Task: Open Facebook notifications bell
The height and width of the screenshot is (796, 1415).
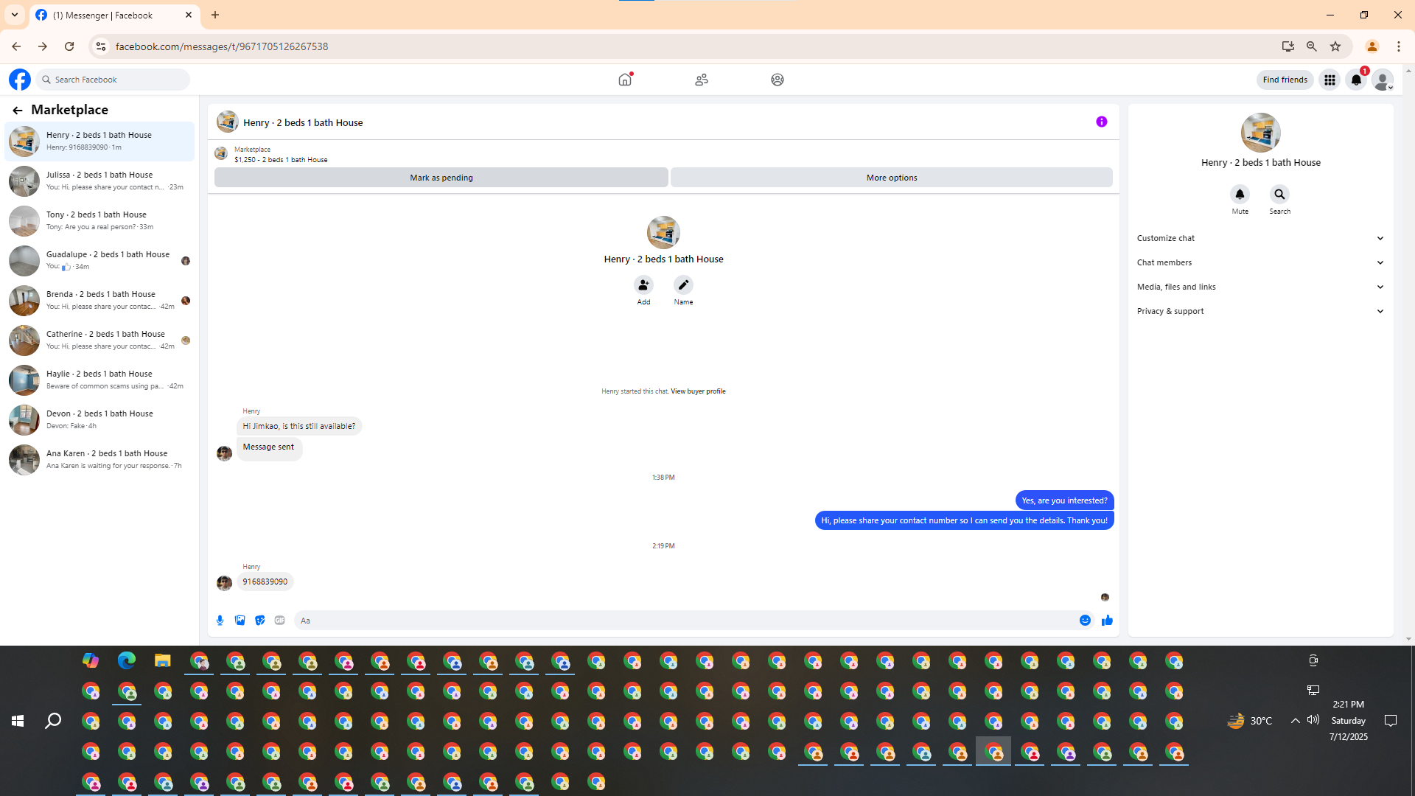Action: (x=1356, y=80)
